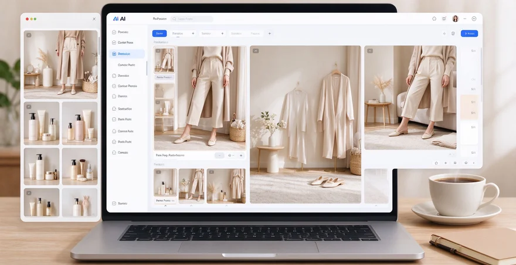Focus the search field in the top bar
This screenshot has width=516, height=265.
point(192,19)
